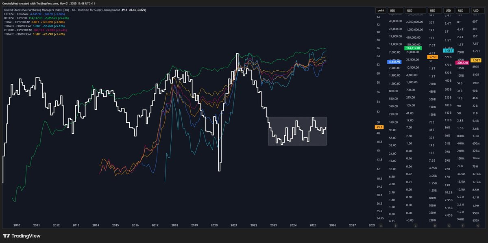Click scale marker 'C' on the bottom axis
488x243 pixels.
(x=416, y=225)
